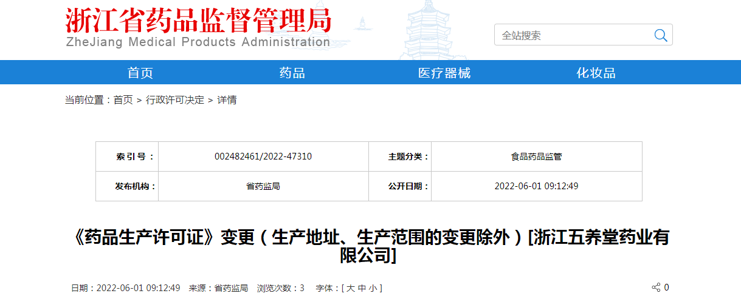Click the search magnifier icon
This screenshot has width=741, height=299.
point(660,35)
